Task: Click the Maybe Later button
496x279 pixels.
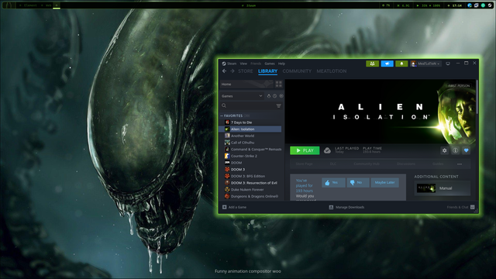Action: click(384, 183)
